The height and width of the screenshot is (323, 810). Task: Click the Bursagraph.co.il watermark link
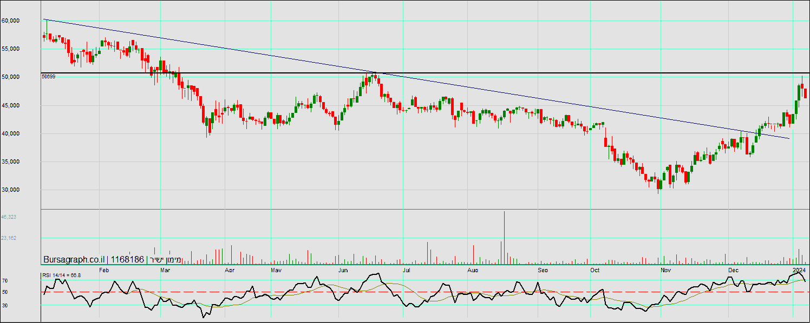pos(74,260)
